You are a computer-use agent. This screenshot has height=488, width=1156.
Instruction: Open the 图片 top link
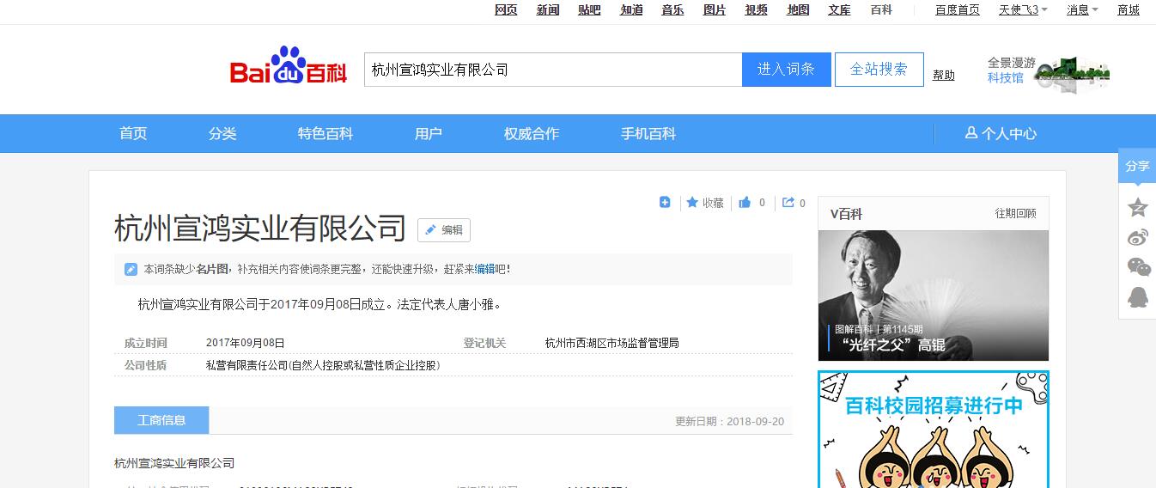pos(715,10)
